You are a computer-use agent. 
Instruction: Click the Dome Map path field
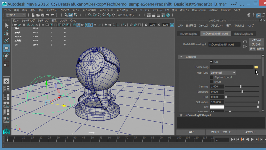click(231, 67)
